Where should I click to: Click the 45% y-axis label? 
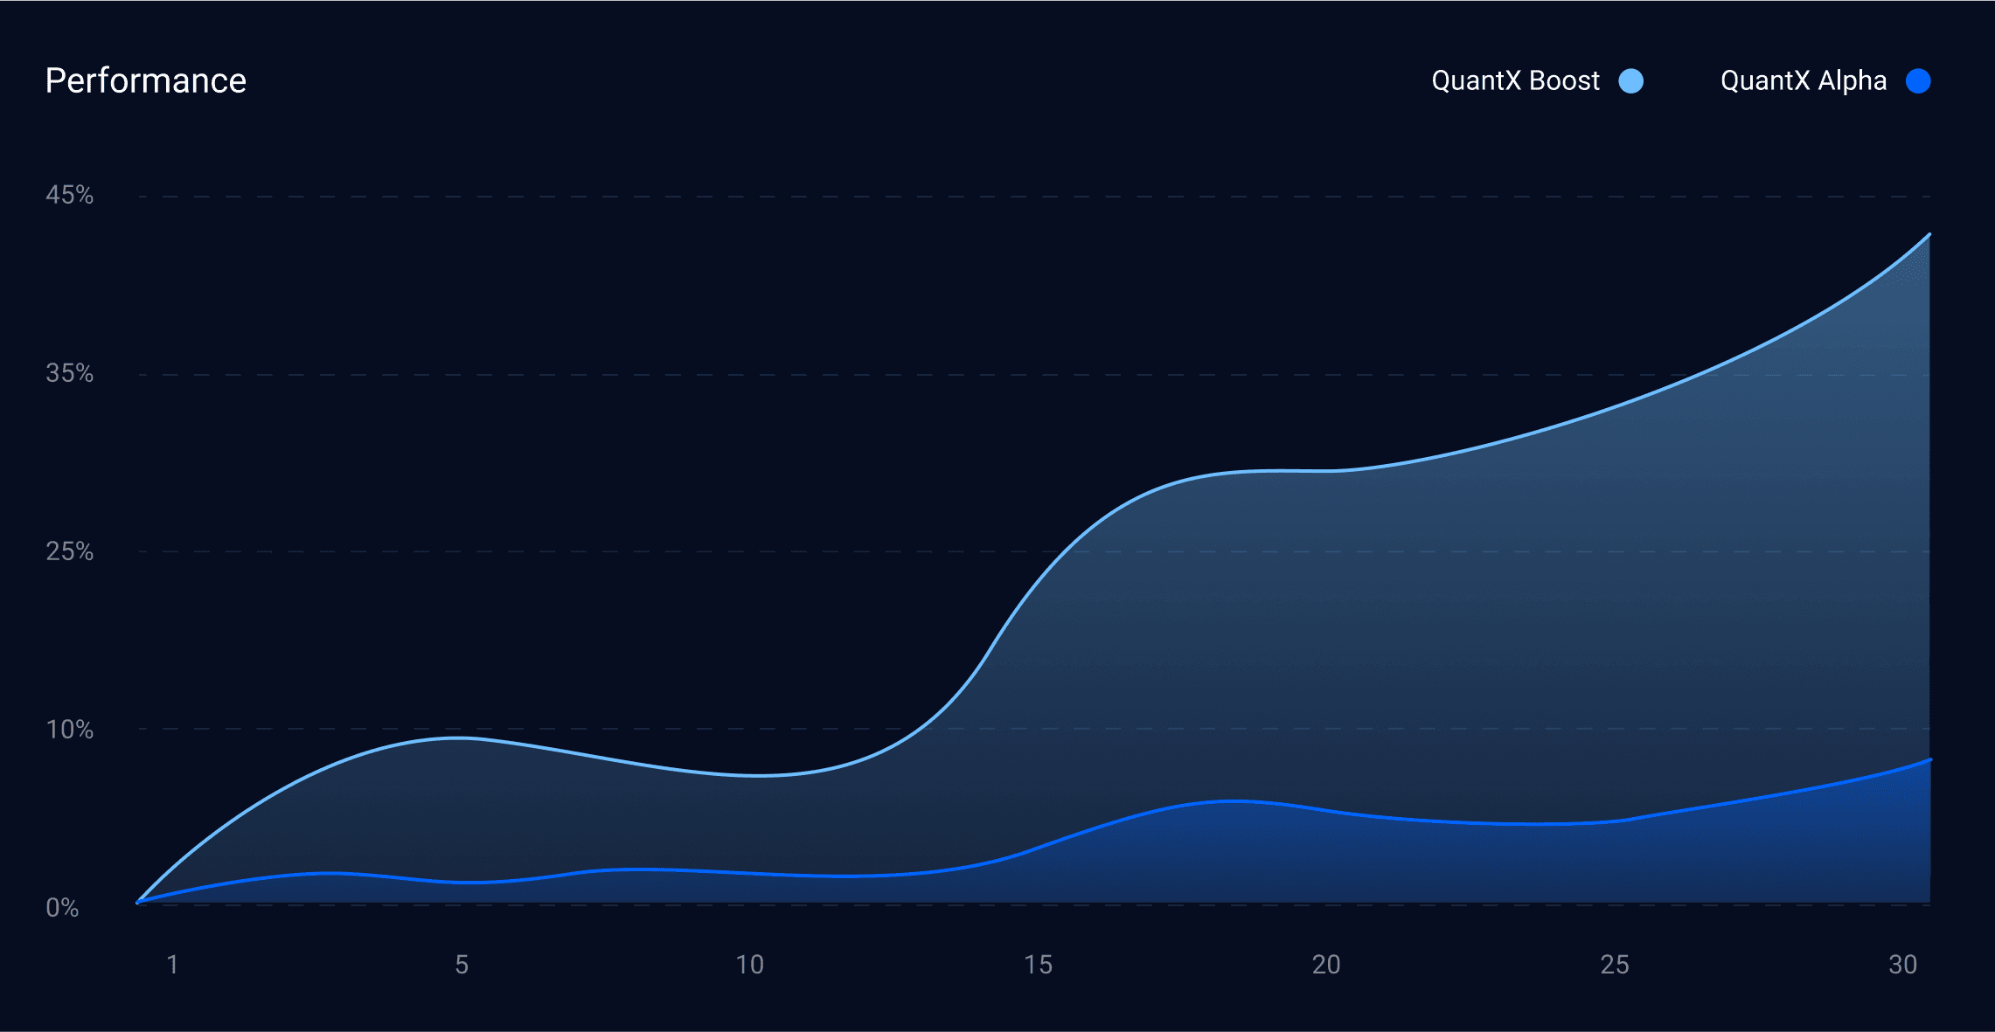click(69, 195)
